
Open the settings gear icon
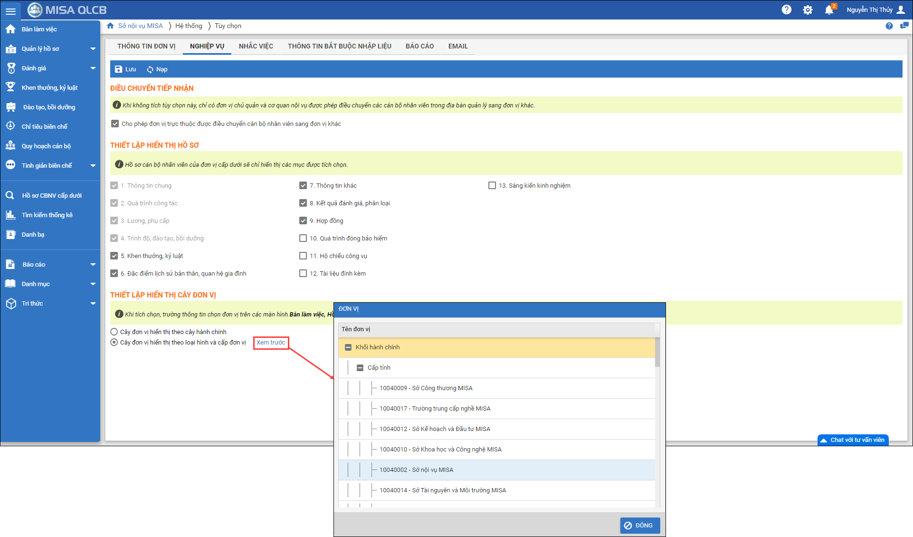pyautogui.click(x=808, y=10)
